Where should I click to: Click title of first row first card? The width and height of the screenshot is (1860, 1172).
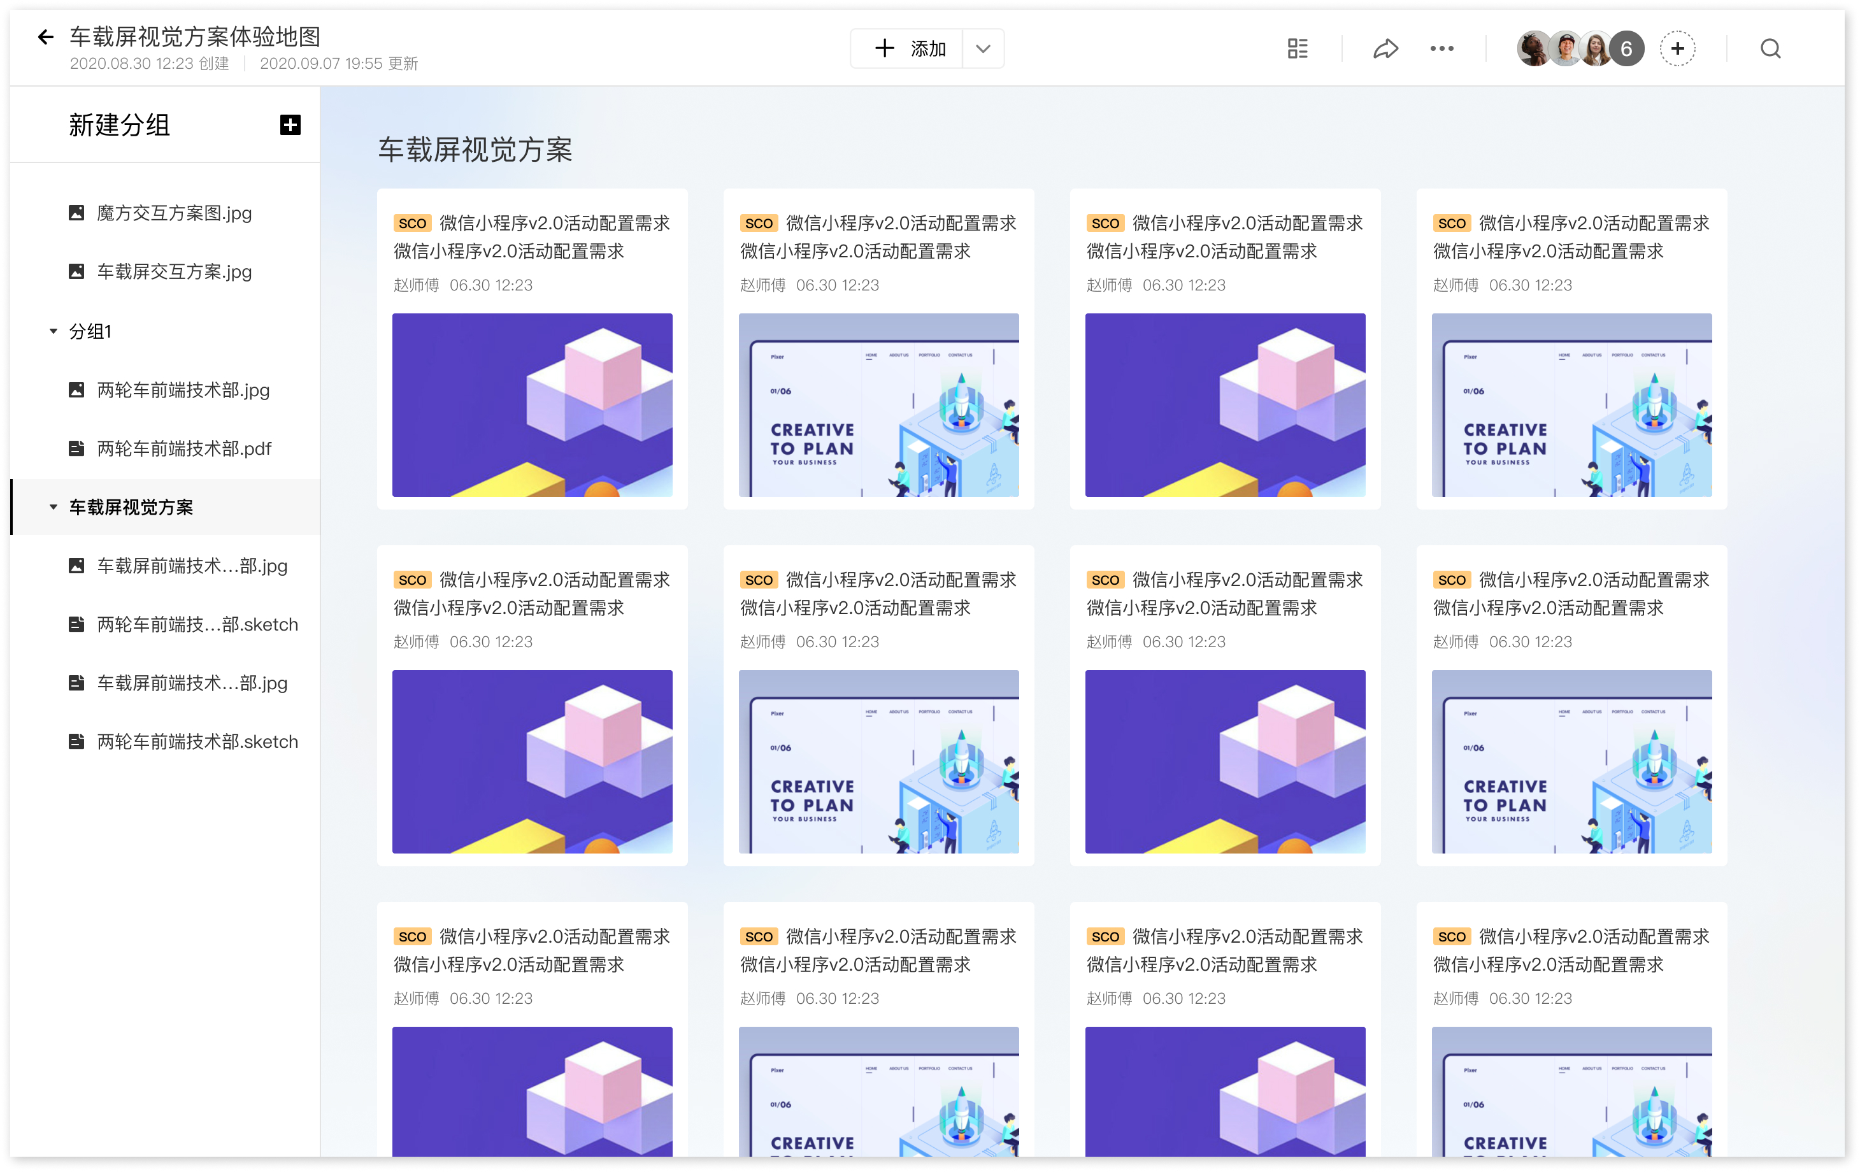(x=532, y=237)
